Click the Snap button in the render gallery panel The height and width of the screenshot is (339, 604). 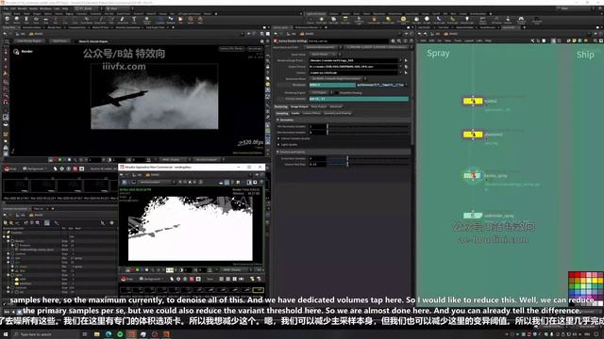[x=10, y=169]
